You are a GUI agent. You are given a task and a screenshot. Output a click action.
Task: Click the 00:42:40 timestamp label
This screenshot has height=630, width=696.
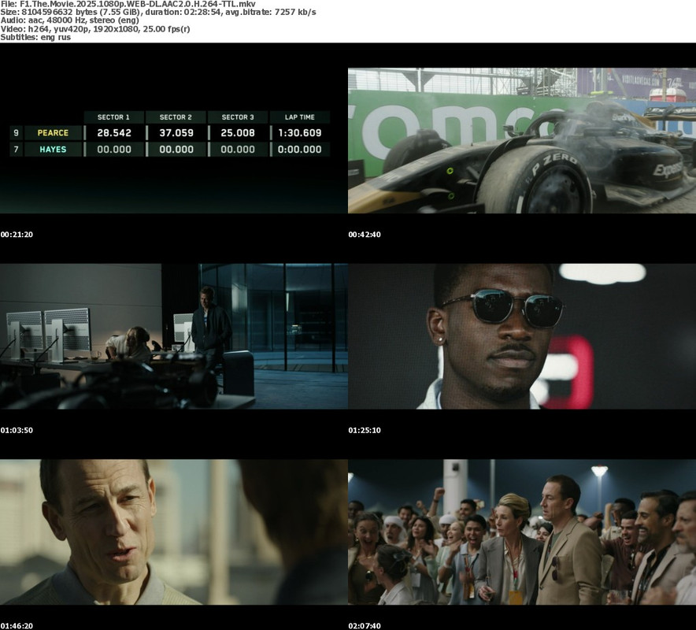tap(365, 235)
